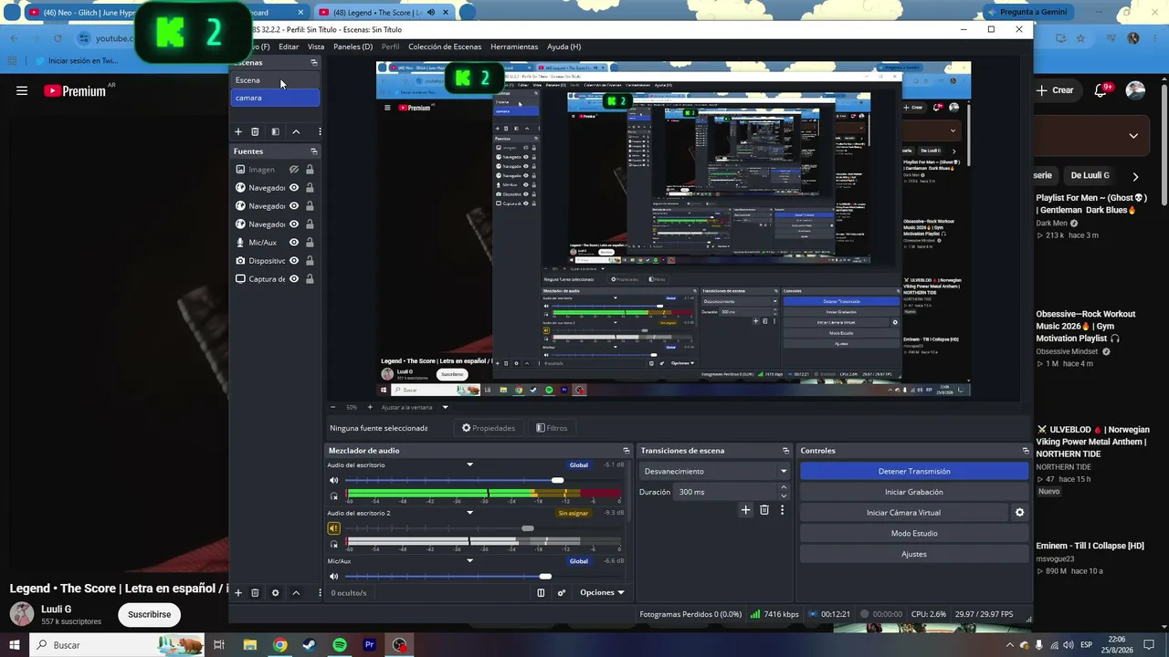This screenshot has width=1169, height=657.
Task: Toggle monitoring headphones icon for Audio del escritorio
Action: tap(334, 496)
